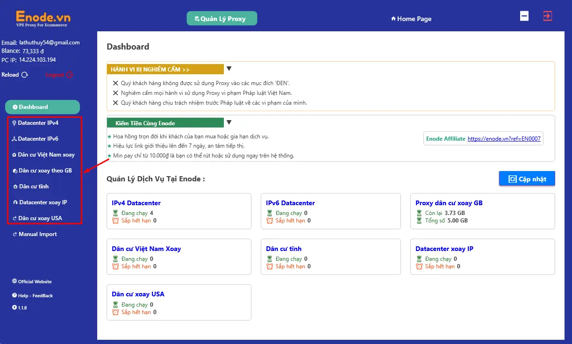Click the Enode.vn logo
This screenshot has width=572, height=344.
pos(43,18)
